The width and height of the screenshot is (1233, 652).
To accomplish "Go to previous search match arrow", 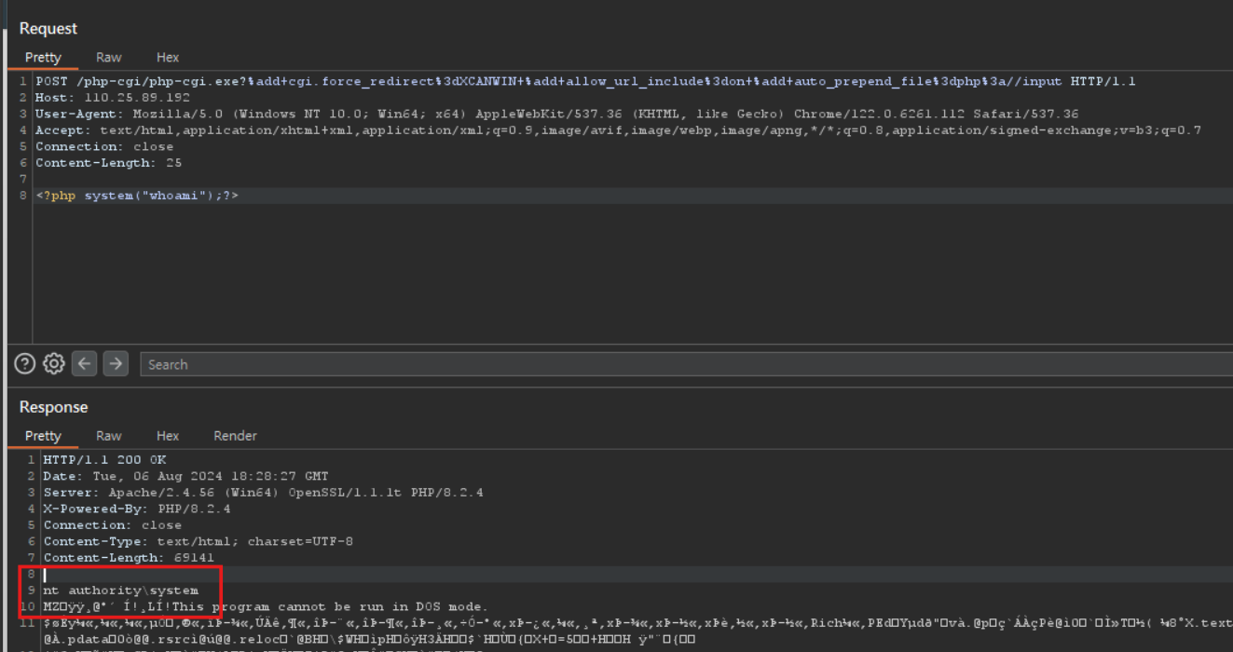I will click(85, 363).
